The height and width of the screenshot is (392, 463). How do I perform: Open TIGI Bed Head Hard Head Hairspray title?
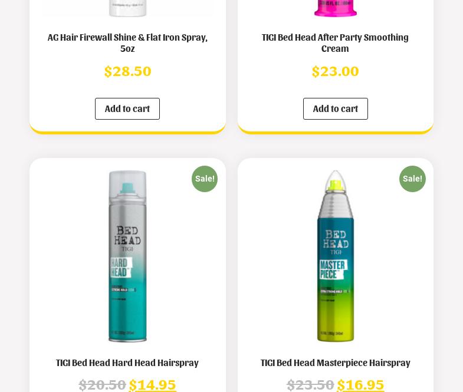click(x=127, y=363)
